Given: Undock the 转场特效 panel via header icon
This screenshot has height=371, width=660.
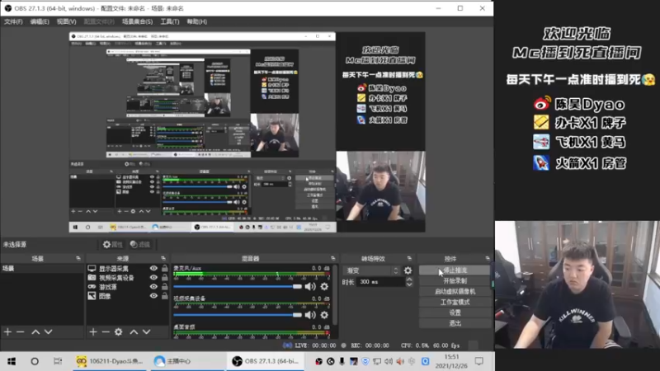Looking at the screenshot, I should point(409,258).
